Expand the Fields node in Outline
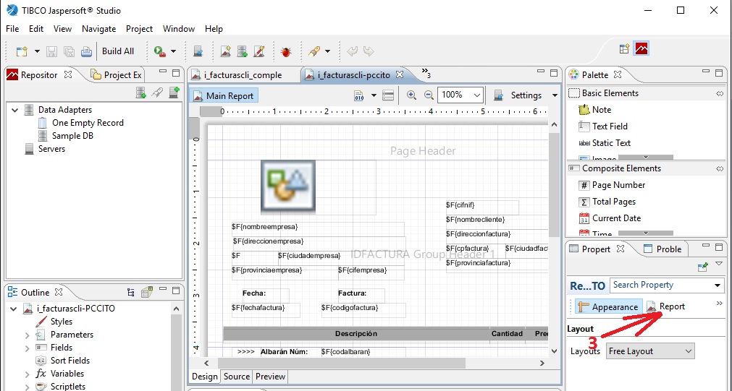The image size is (732, 391). tap(27, 348)
